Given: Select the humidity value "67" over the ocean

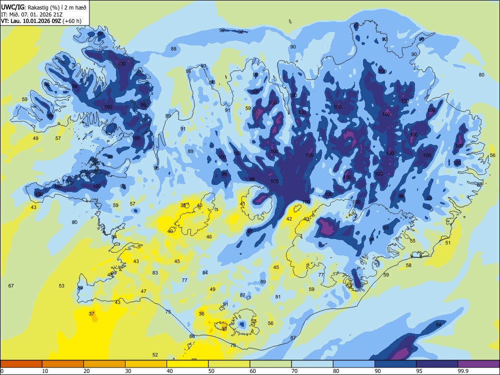Looking at the screenshot, I should coord(11,285).
